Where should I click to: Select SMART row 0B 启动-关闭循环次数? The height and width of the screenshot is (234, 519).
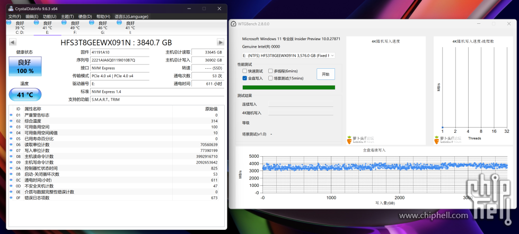pos(114,174)
